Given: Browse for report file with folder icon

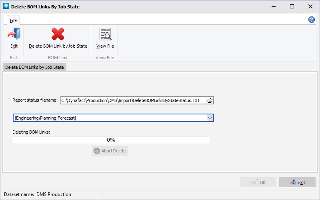Looking at the screenshot, I should tap(210, 100).
